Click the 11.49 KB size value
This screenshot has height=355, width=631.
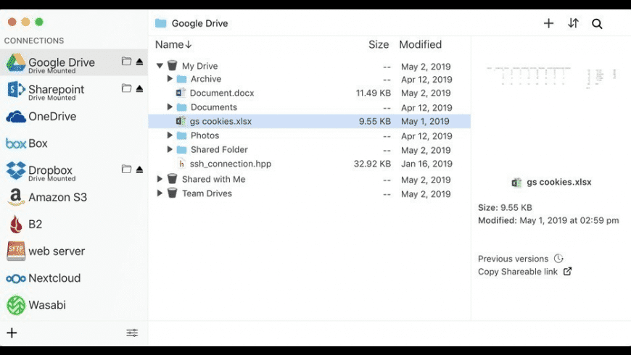click(x=373, y=93)
